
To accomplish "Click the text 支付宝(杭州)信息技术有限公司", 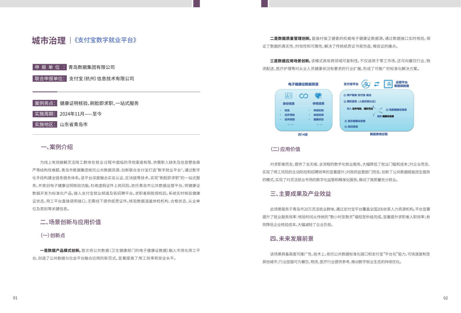I will (x=102, y=79).
